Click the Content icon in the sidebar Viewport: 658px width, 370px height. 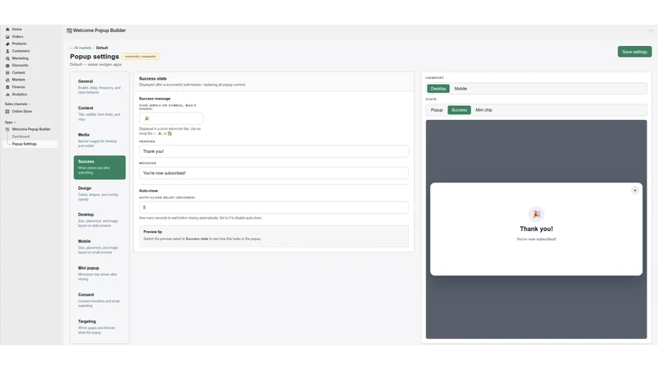7,72
